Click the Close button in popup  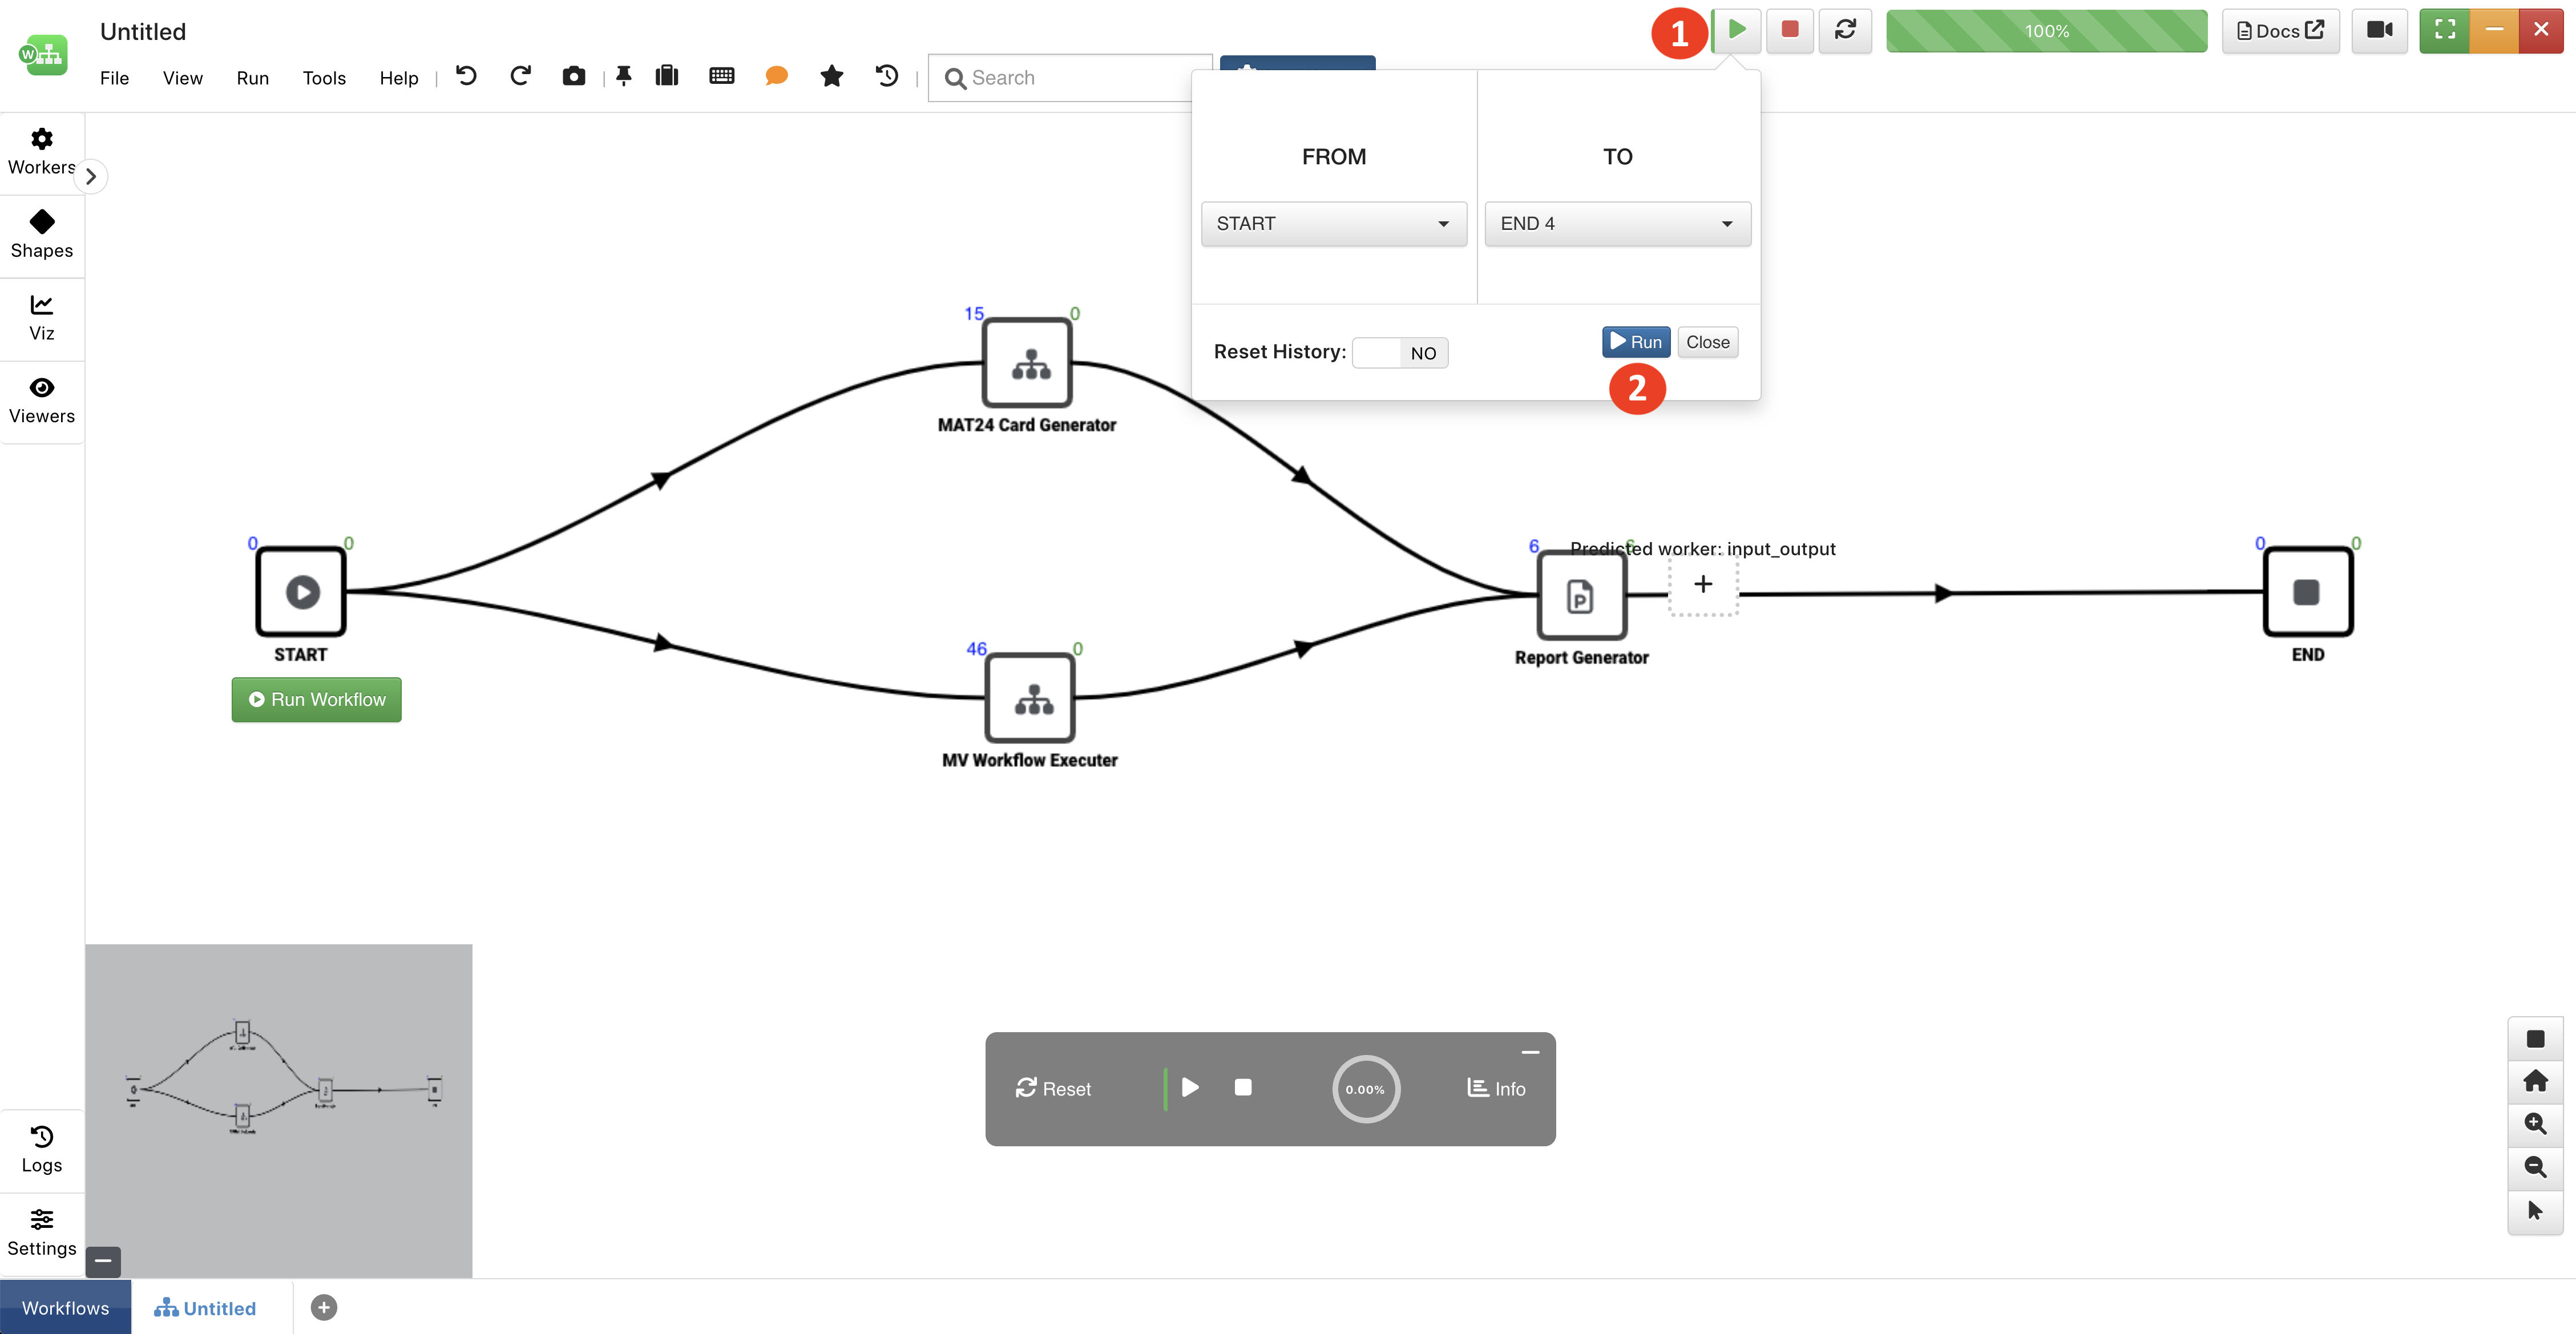point(1707,342)
